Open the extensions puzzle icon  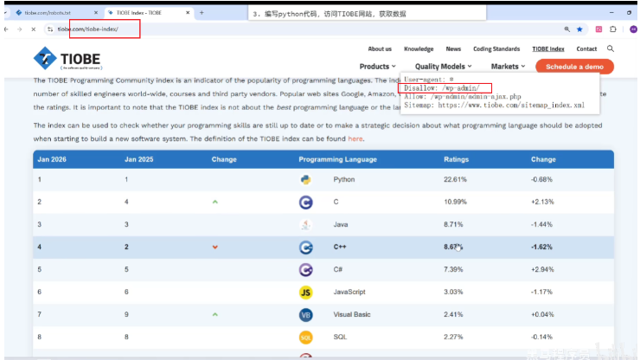pos(613,29)
